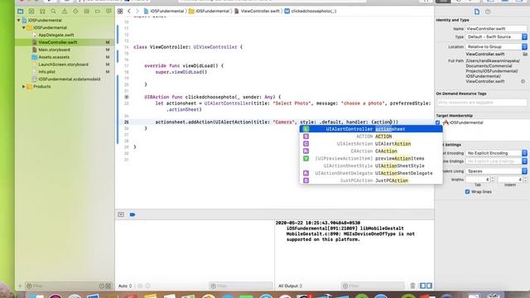Open the Symbol navigator icon
The width and height of the screenshot is (530, 298).
point(42,11)
